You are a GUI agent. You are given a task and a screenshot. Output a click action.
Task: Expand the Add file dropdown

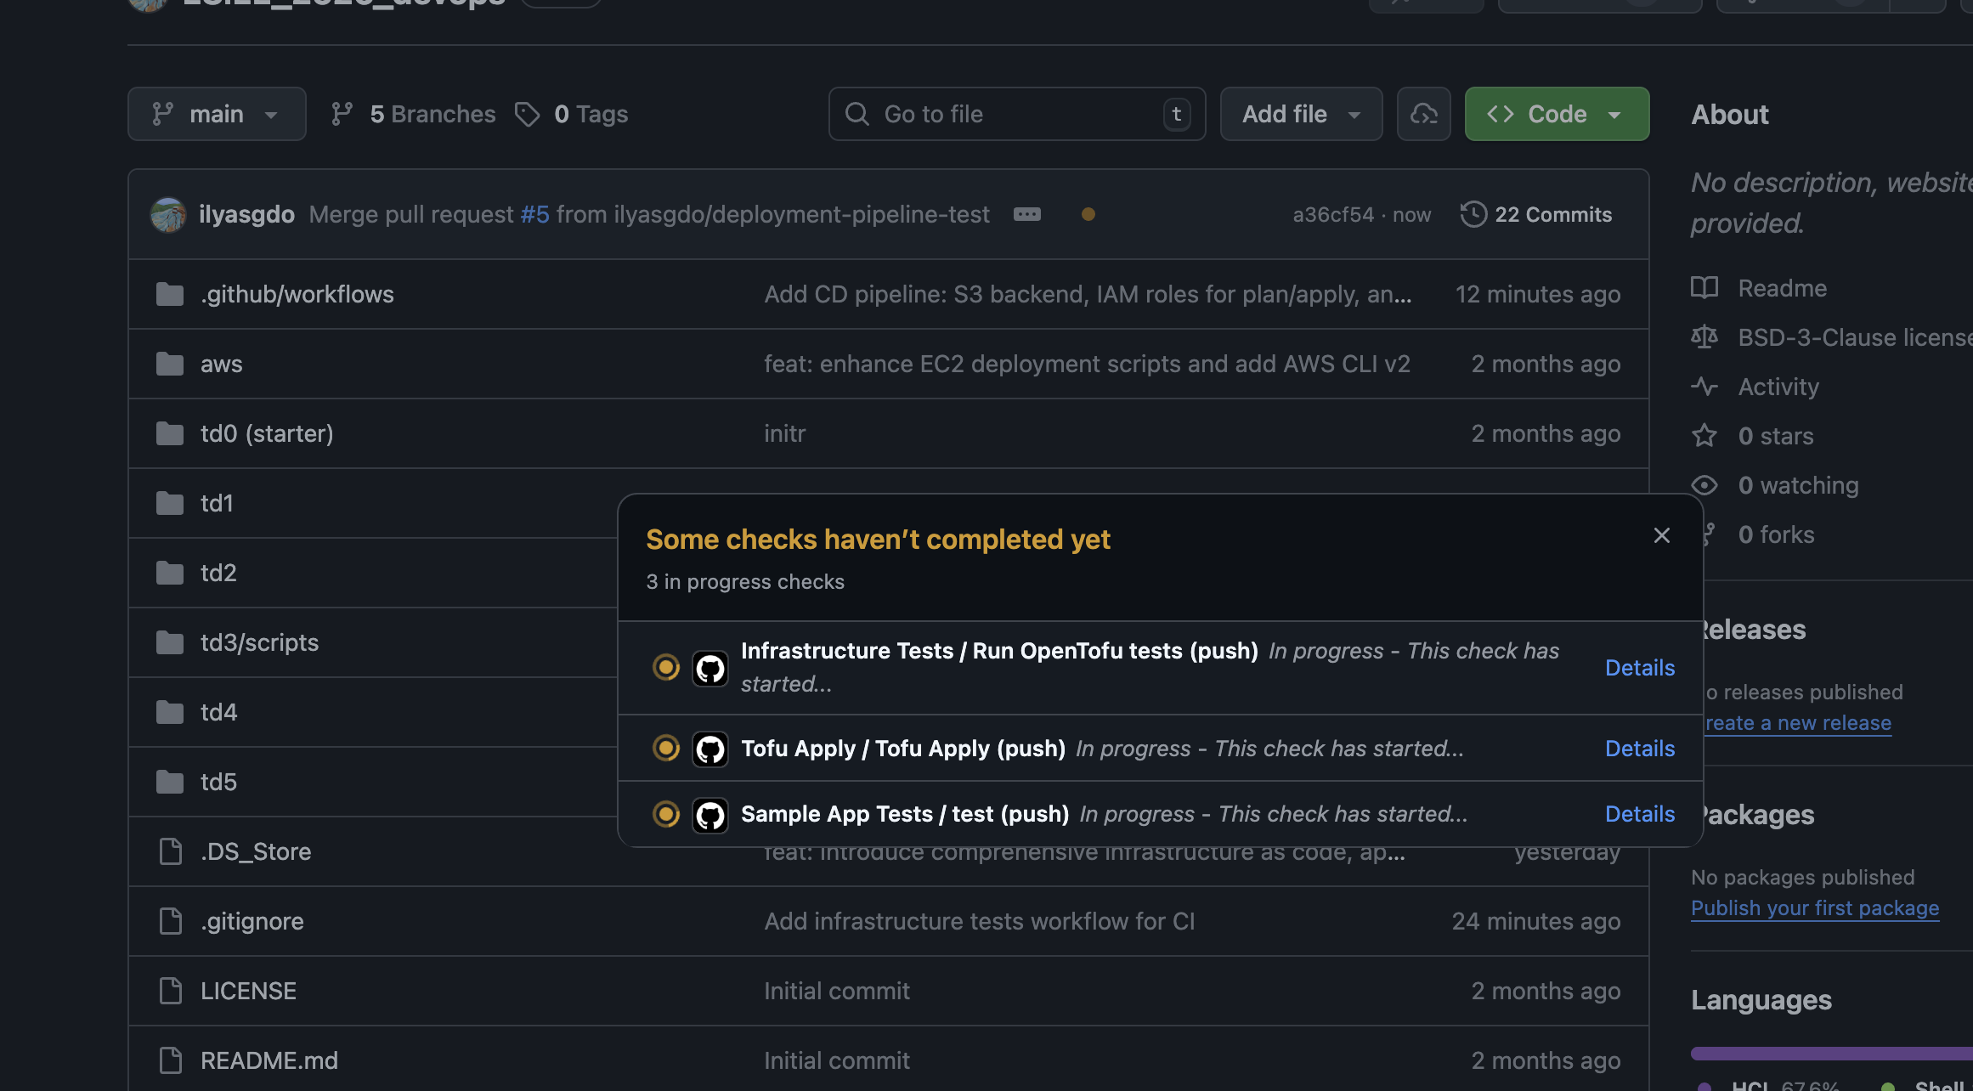click(x=1301, y=114)
